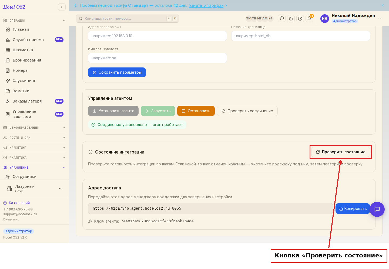Open the Лазурный hotel selector dropdown

point(34,189)
